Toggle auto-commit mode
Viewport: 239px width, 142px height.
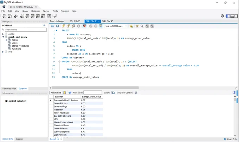pyautogui.click(x=101, y=26)
